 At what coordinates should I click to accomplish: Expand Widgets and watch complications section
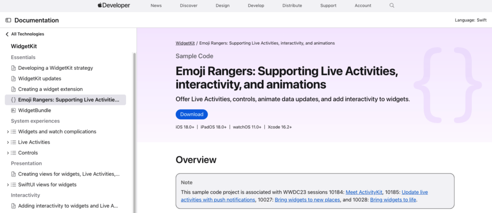pos(8,132)
